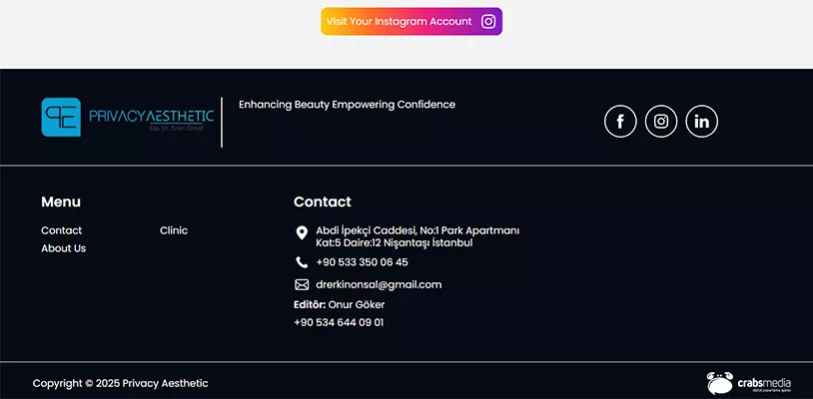This screenshot has height=399, width=813.
Task: Click the Copyright 2025 Privacy Aesthetic text
Action: pyautogui.click(x=121, y=383)
